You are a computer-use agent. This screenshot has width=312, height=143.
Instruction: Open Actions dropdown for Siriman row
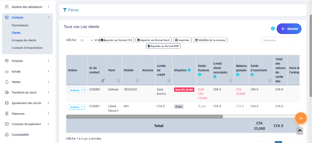point(76,90)
